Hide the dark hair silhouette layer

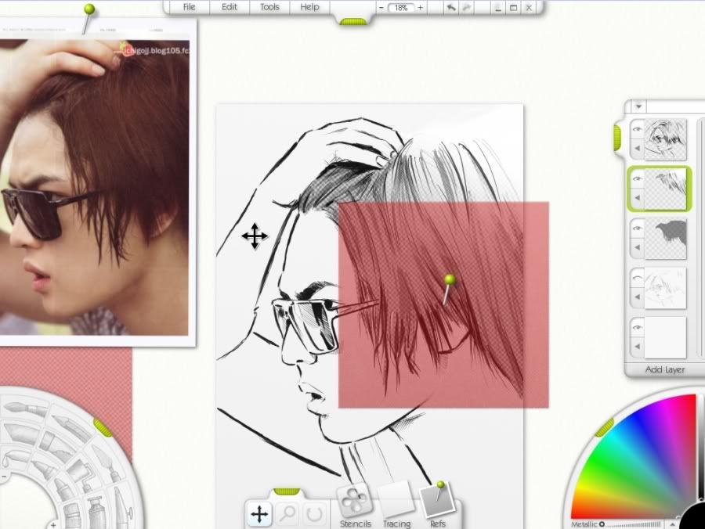637,229
